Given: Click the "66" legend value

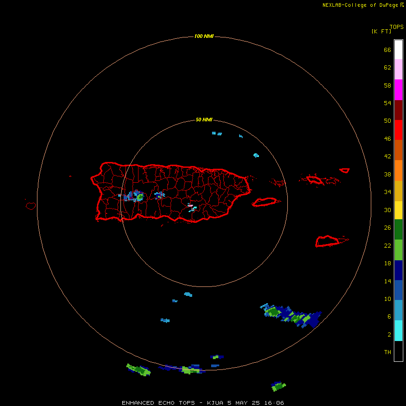Looking at the screenshot, I should coord(388,50).
